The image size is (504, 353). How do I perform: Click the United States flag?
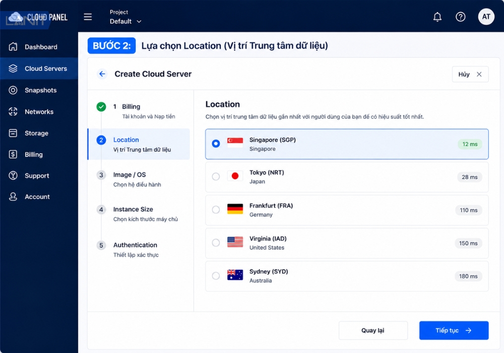(x=235, y=242)
